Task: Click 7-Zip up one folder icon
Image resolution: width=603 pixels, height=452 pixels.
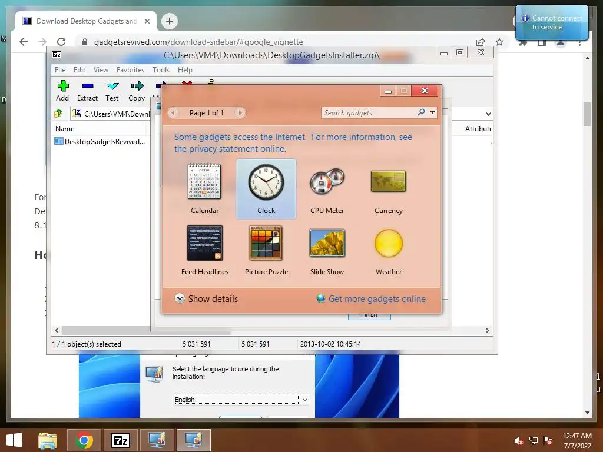Action: pyautogui.click(x=58, y=114)
